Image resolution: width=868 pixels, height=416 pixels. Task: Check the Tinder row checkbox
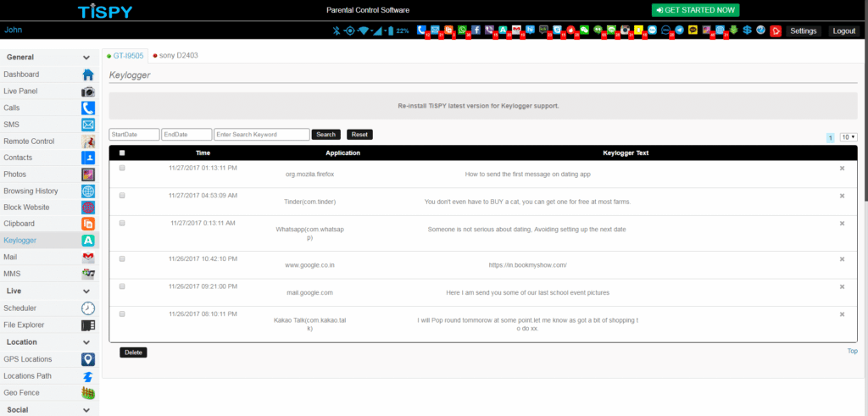point(122,195)
